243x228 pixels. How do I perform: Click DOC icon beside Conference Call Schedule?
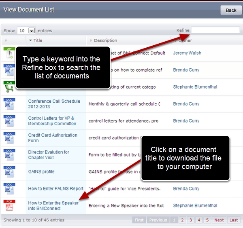tap(9, 104)
